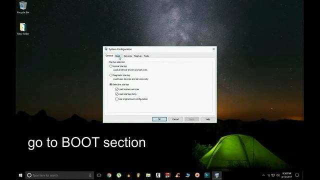320x180 pixels.
Task: Switch to the General tab
Action: coord(109,55)
